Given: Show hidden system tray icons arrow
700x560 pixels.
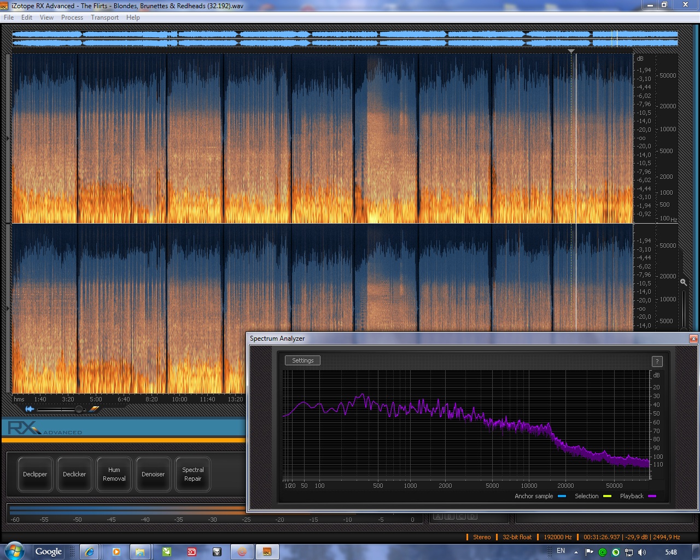Looking at the screenshot, I should tap(576, 552).
